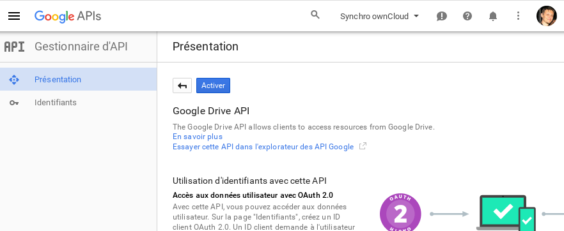Click the Présentation page header text
The width and height of the screenshot is (564, 231).
click(205, 47)
